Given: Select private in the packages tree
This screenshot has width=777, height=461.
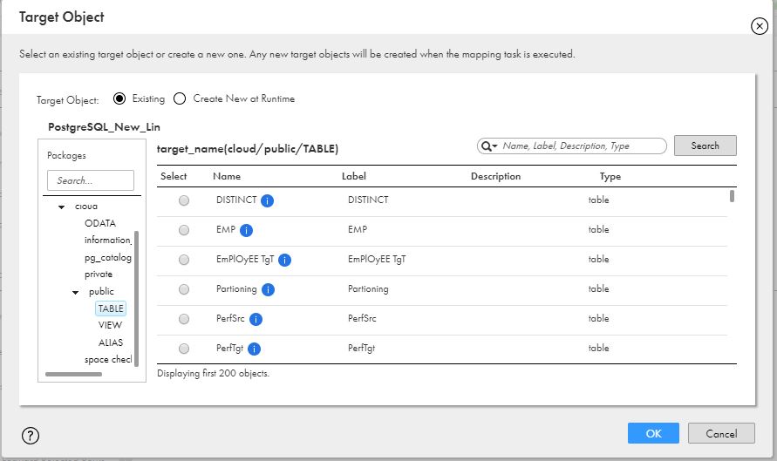Looking at the screenshot, I should point(99,275).
